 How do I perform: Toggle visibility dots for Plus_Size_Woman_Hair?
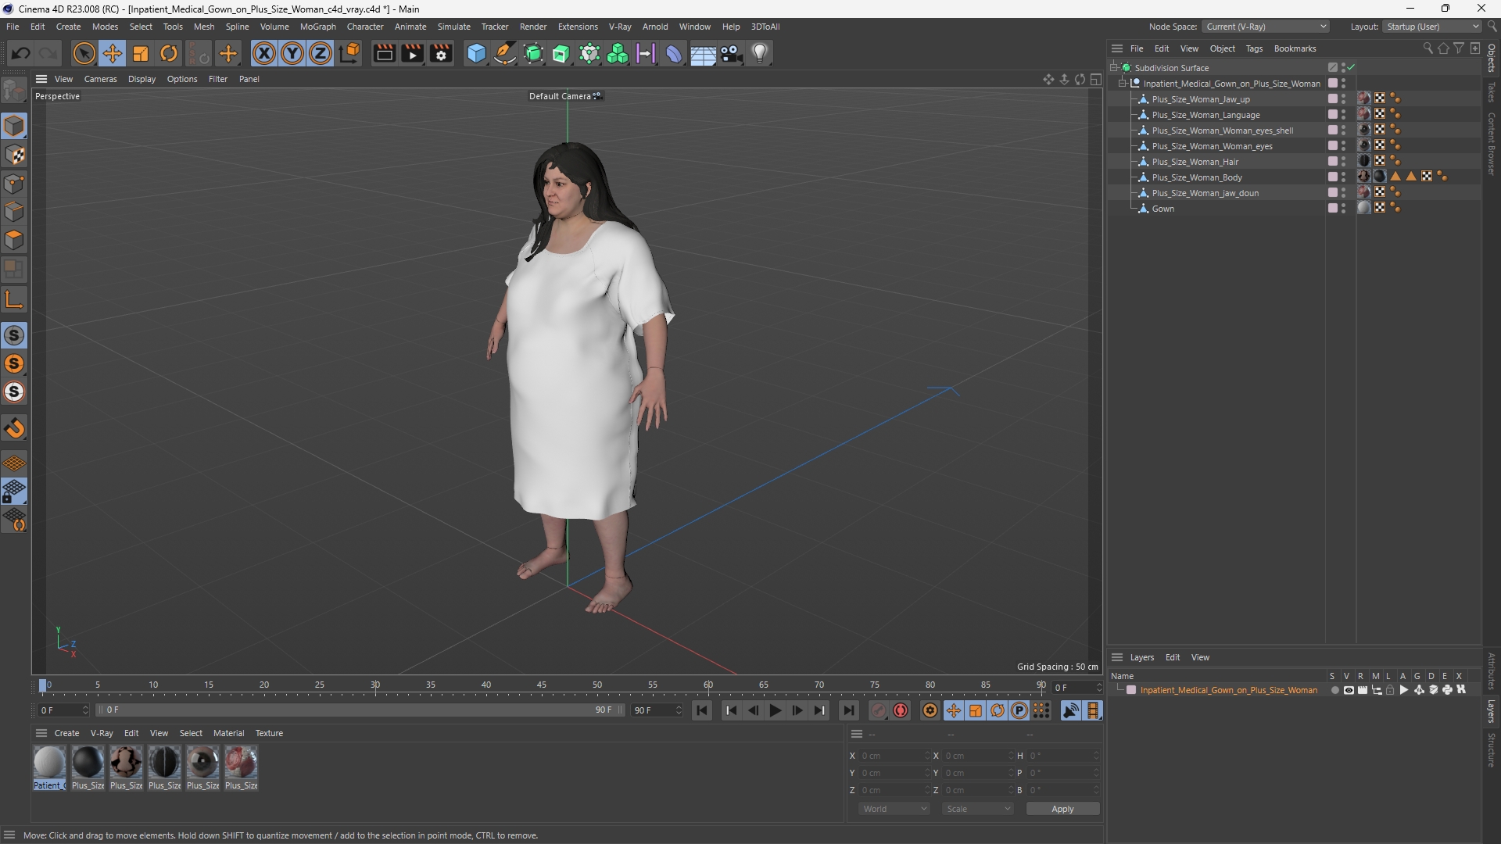pos(1344,162)
